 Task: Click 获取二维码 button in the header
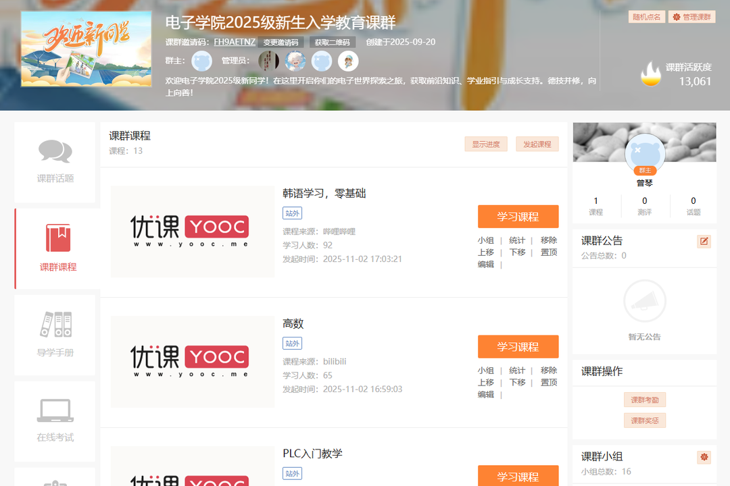332,42
